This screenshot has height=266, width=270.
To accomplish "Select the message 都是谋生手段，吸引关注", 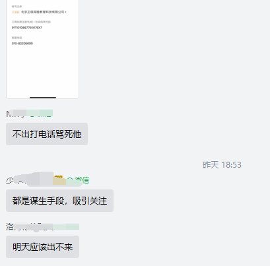I will click(59, 201).
